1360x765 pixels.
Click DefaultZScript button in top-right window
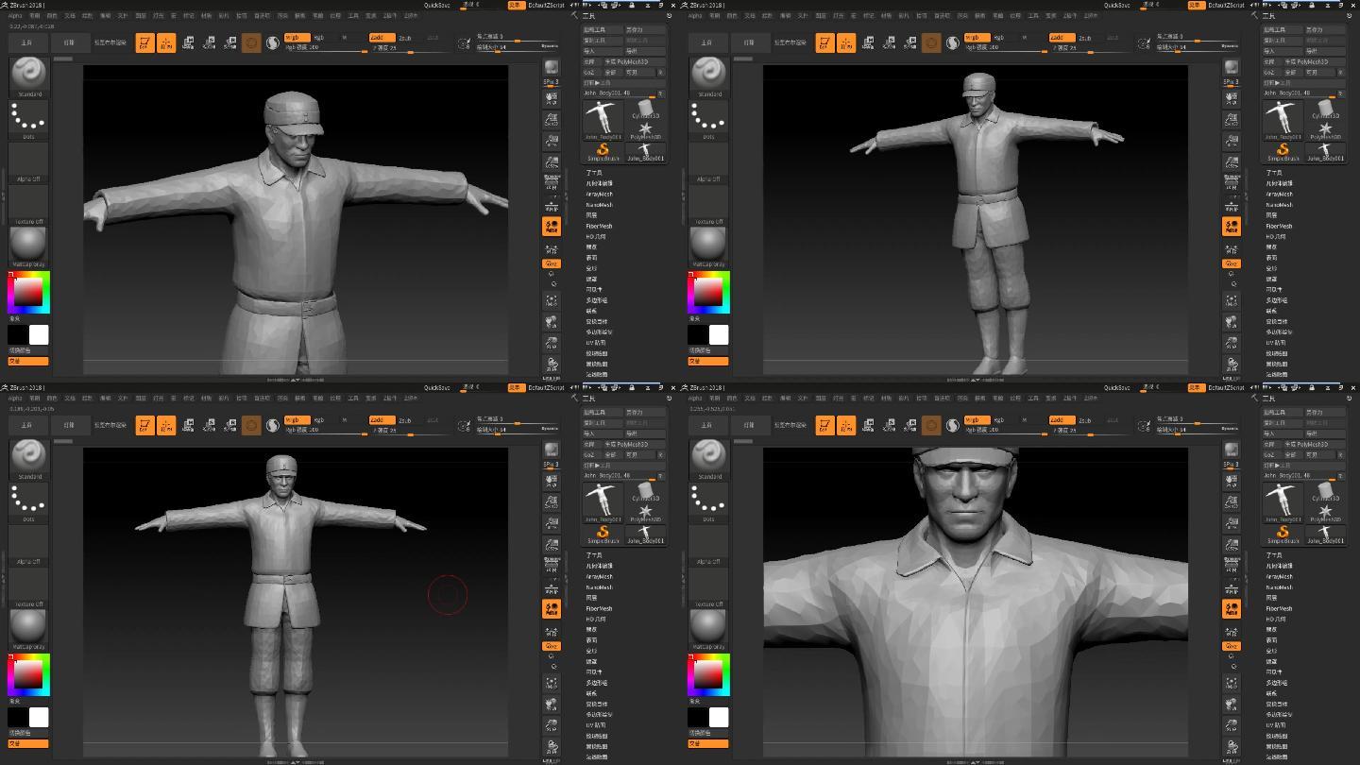1226,5
